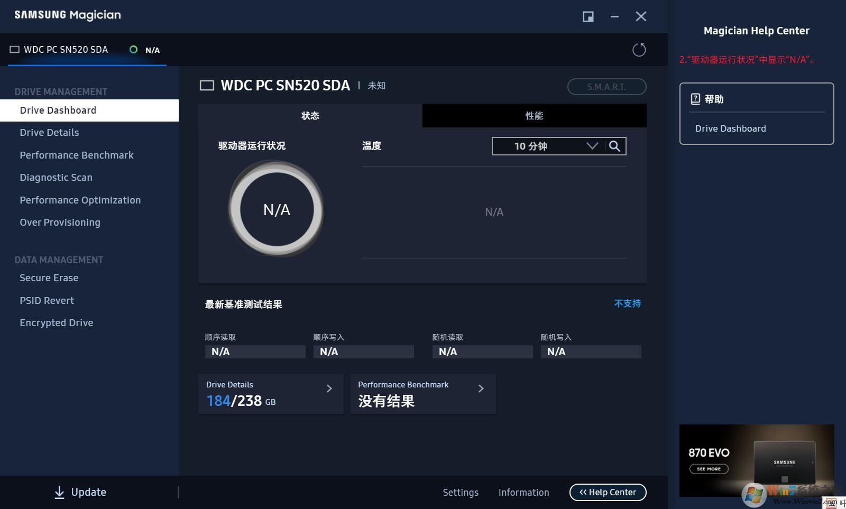Open Information from the bottom bar

tap(524, 493)
